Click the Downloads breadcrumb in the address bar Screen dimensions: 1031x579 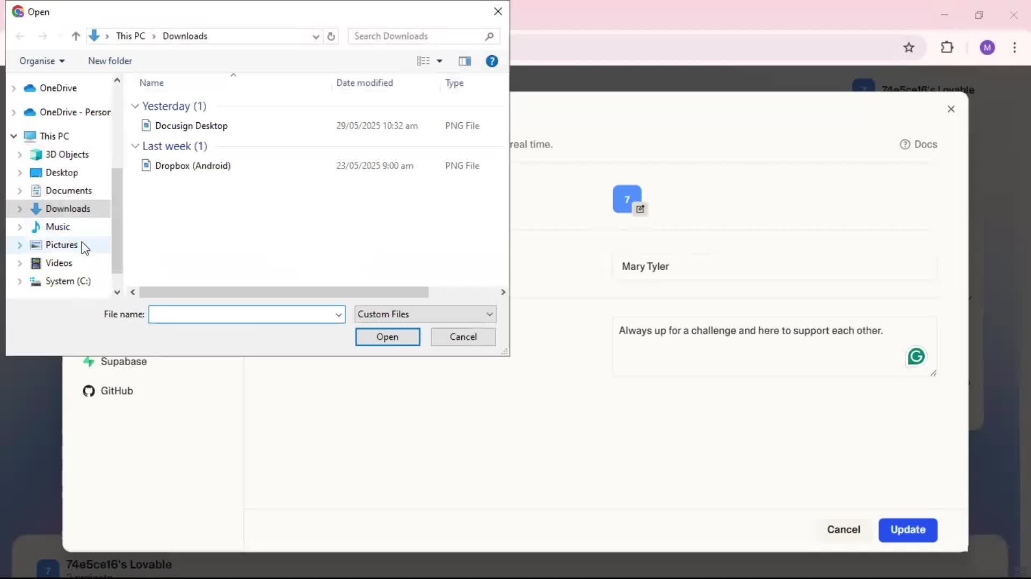coord(185,36)
